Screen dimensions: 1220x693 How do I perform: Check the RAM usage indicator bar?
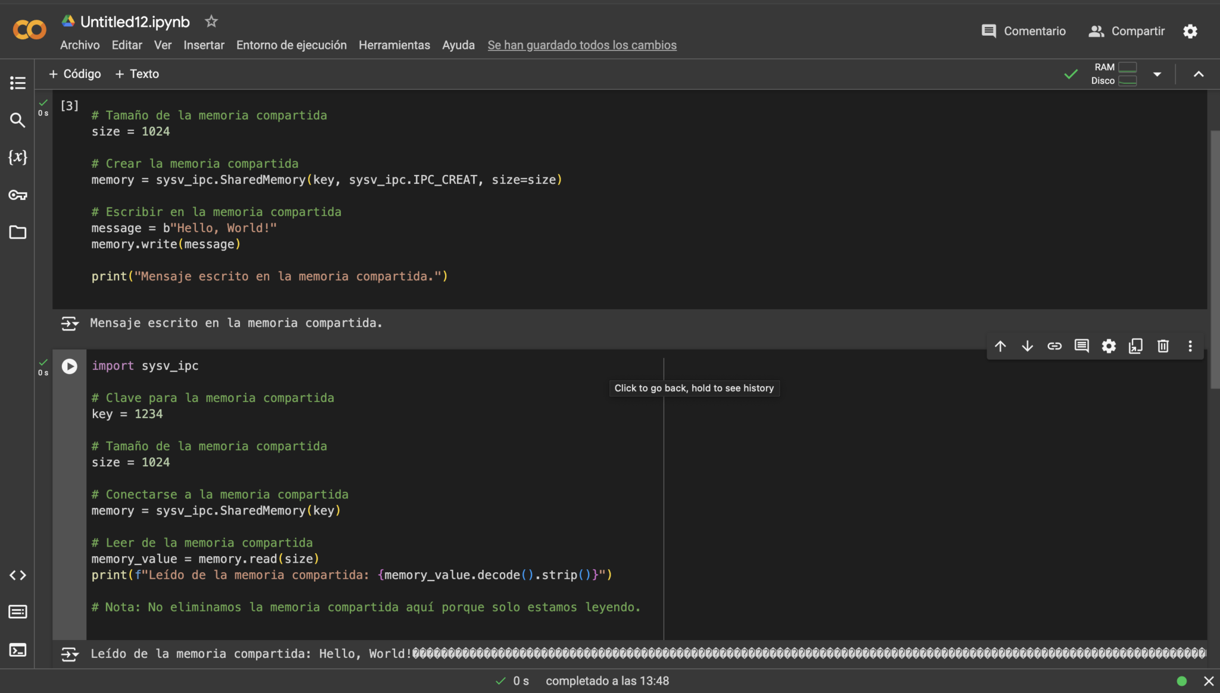[x=1129, y=67]
